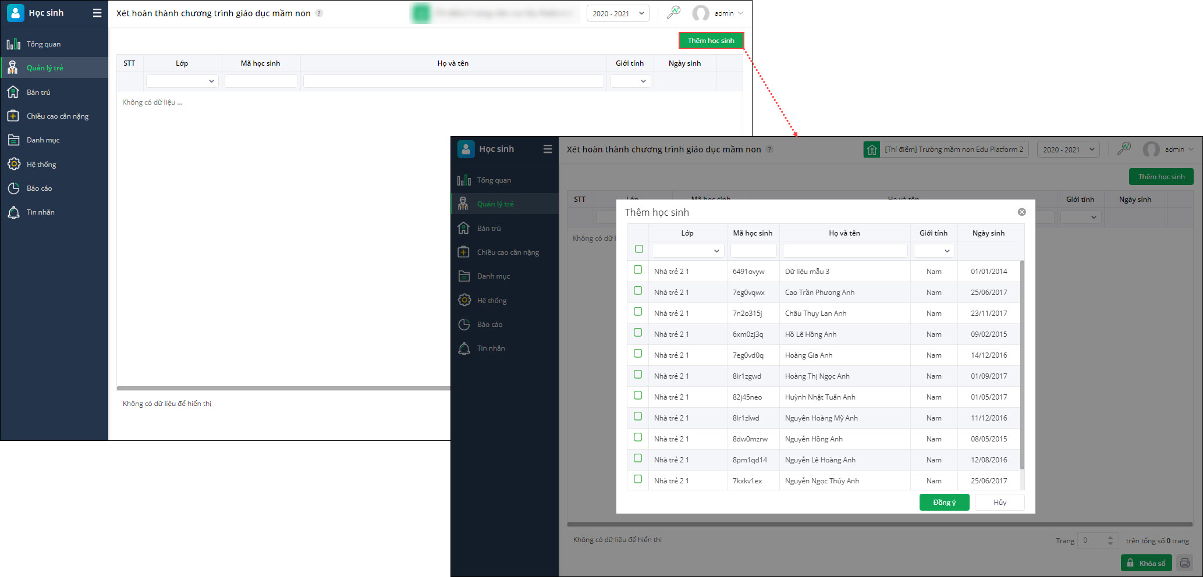Click Báo cáo pie icon in front window
This screenshot has width=1203, height=577.
pyautogui.click(x=464, y=325)
